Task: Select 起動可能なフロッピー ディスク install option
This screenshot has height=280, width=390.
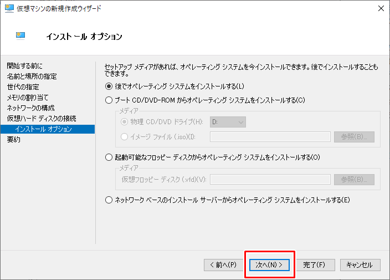Action: pyautogui.click(x=109, y=157)
